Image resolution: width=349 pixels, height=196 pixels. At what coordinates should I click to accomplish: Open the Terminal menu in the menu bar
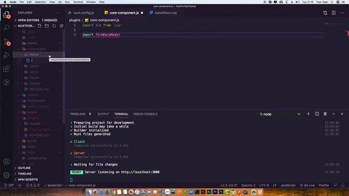click(78, 2)
